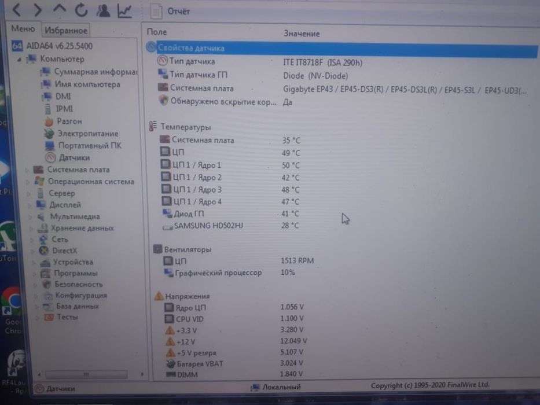540x405 pixels.
Task: Click the Тип датчика ГП icon
Action: click(163, 74)
